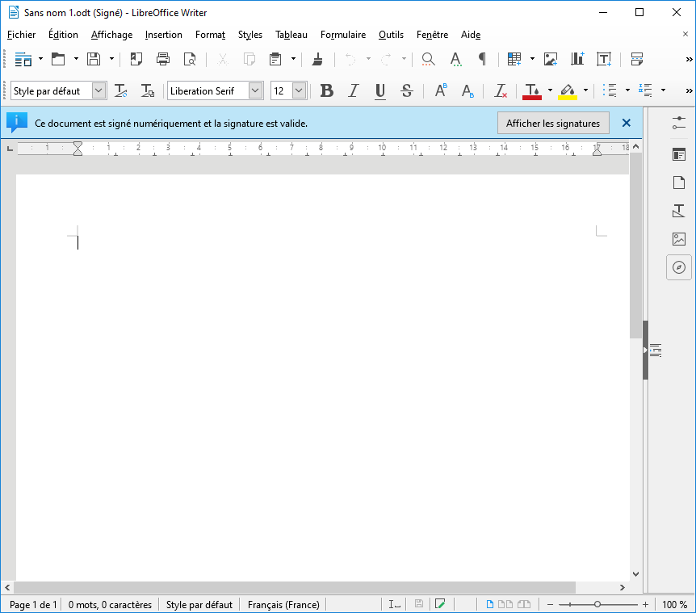The width and height of the screenshot is (696, 613).
Task: Open sidebar Navigator compass icon
Action: 679,267
